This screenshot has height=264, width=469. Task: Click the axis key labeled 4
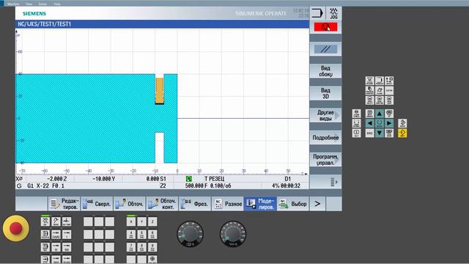point(131,235)
